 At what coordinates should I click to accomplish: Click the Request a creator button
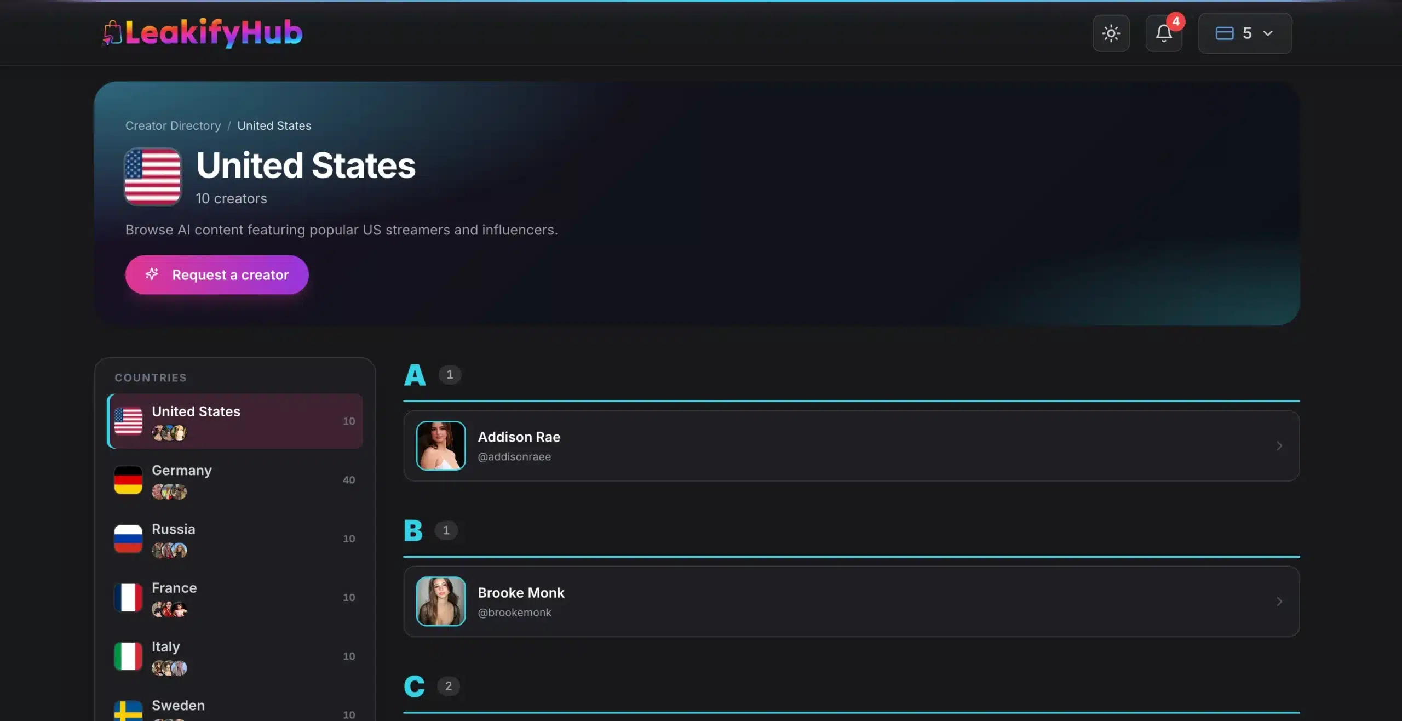point(217,274)
